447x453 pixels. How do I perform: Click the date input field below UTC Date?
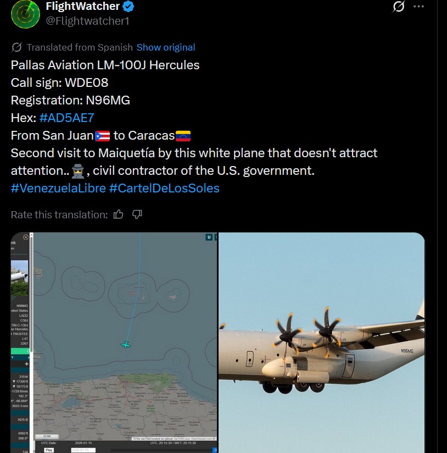pyautogui.click(x=83, y=450)
